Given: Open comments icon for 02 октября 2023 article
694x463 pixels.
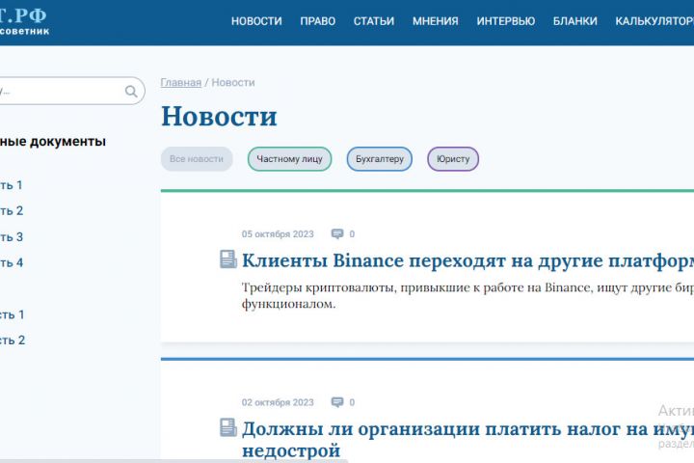Looking at the screenshot, I should pos(337,402).
